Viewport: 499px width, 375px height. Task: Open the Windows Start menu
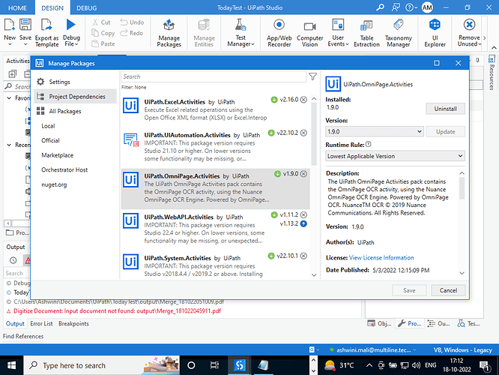tap(11, 365)
